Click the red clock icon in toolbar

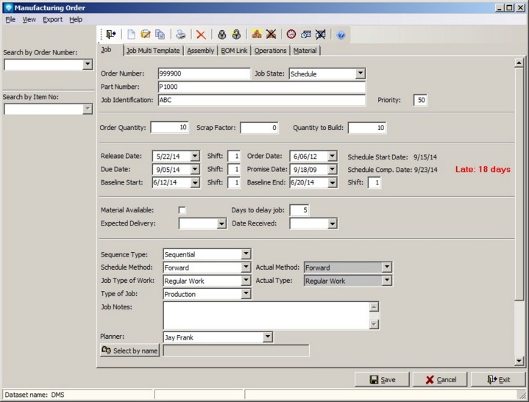[291, 35]
